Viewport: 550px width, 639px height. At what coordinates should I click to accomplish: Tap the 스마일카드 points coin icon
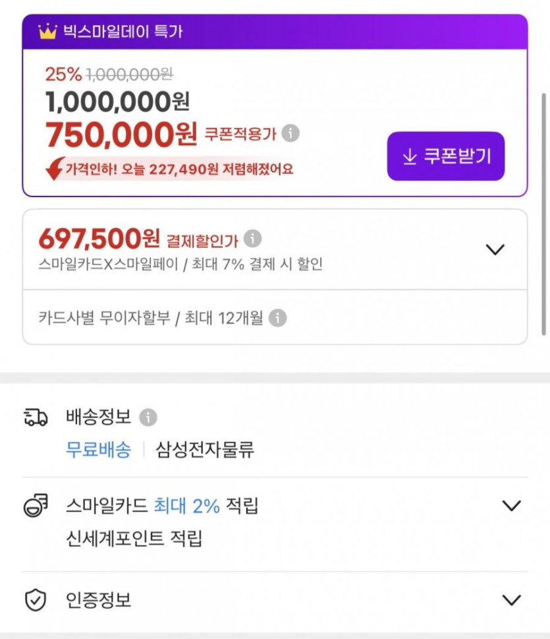(36, 506)
